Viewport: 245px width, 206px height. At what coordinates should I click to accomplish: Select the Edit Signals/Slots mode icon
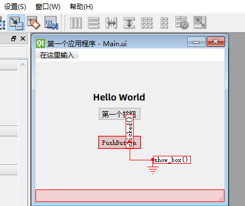click(17, 23)
